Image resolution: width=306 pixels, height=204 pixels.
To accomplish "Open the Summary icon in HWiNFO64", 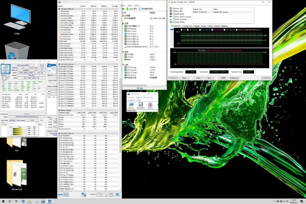I will click(131, 105).
